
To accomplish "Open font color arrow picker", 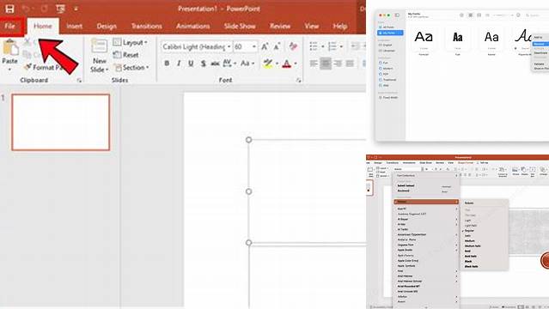I will tap(296, 64).
